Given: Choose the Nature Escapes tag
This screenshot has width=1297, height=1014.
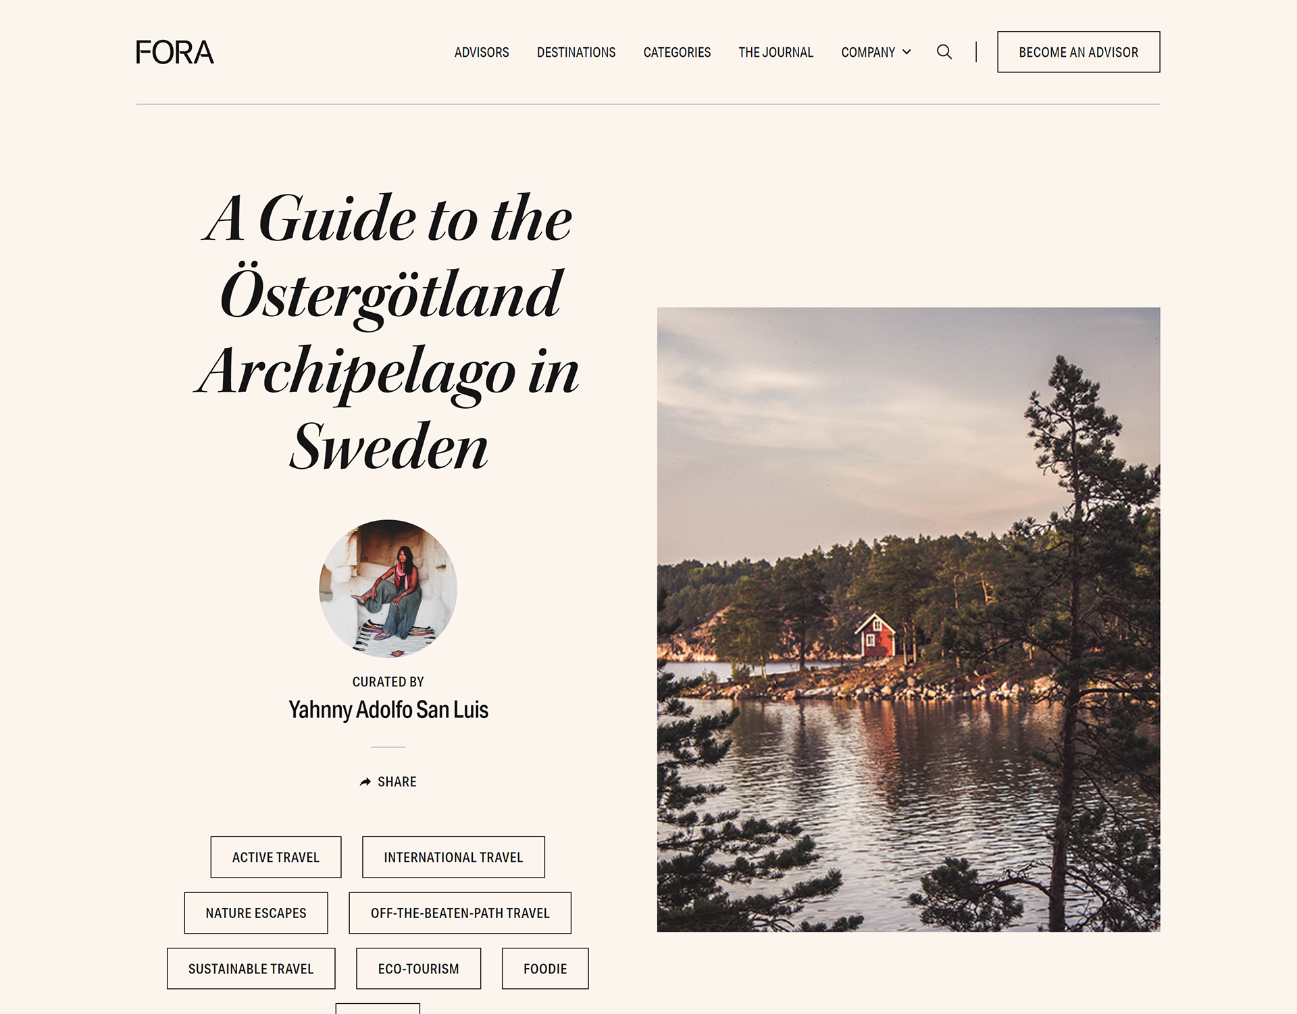Looking at the screenshot, I should click(x=256, y=913).
